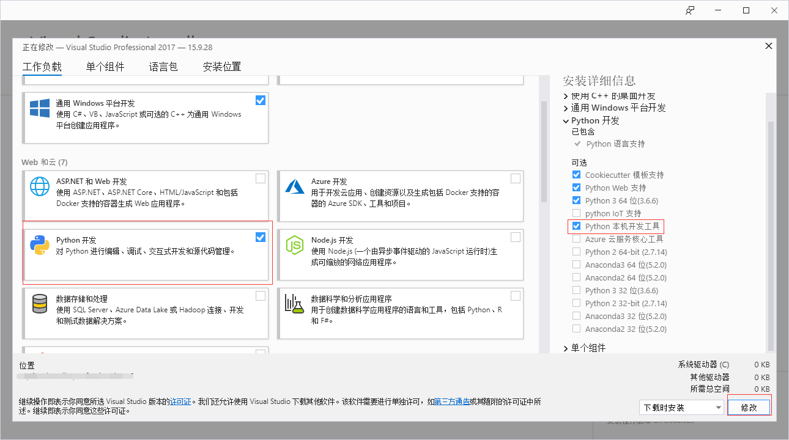789x440 pixels.
Task: Click the 修改 button
Action: 749,406
